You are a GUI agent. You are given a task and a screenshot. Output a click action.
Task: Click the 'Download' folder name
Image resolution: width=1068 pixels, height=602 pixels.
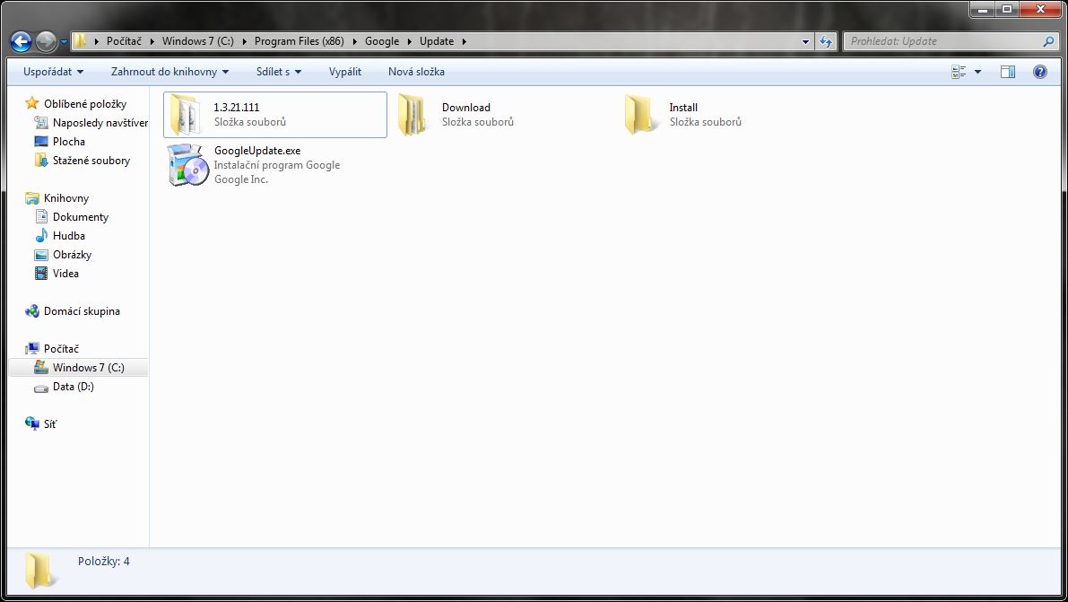point(466,107)
